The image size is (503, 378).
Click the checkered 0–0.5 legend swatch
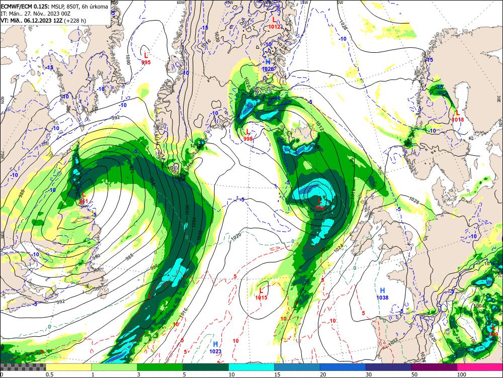click(x=23, y=367)
